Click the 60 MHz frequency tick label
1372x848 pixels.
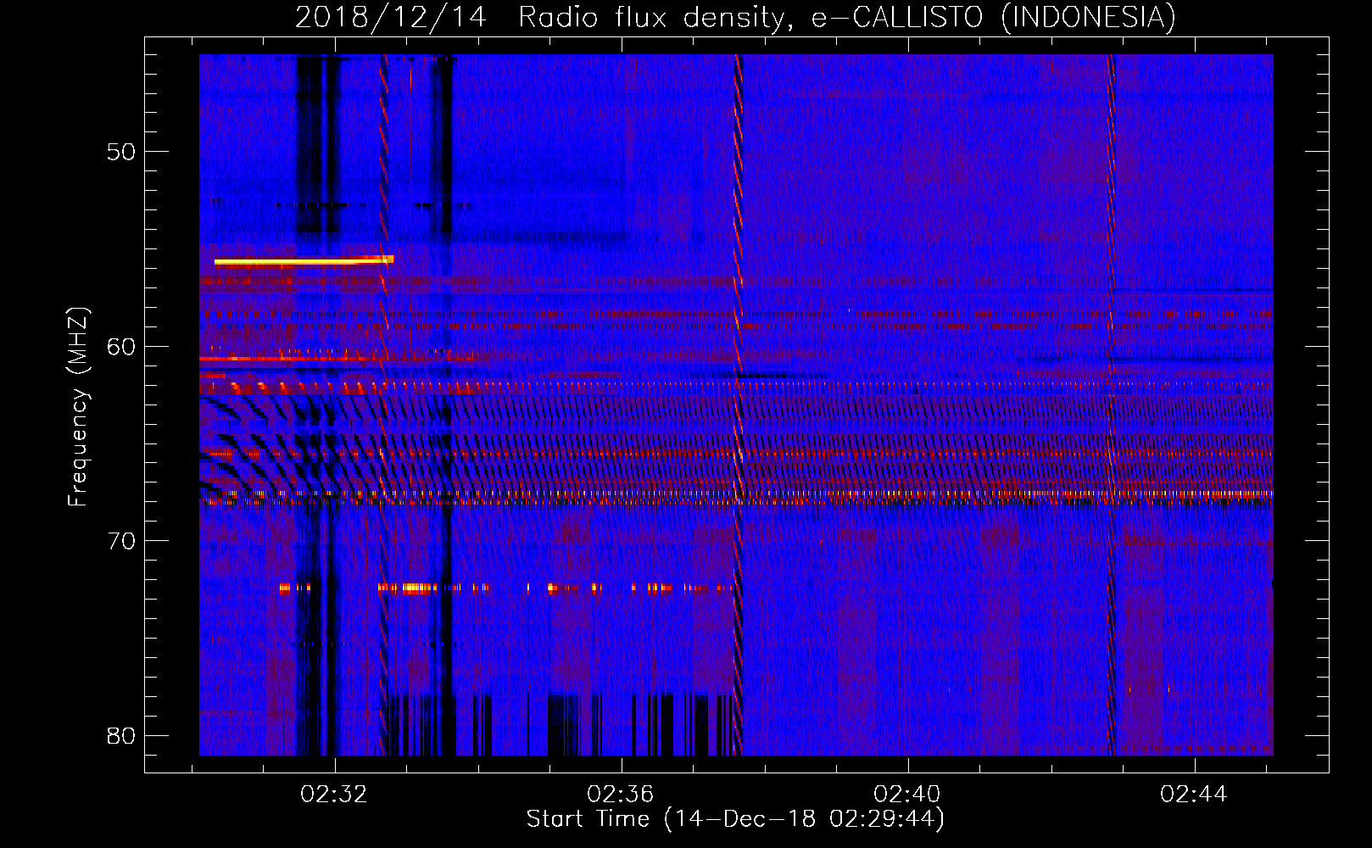(x=121, y=346)
